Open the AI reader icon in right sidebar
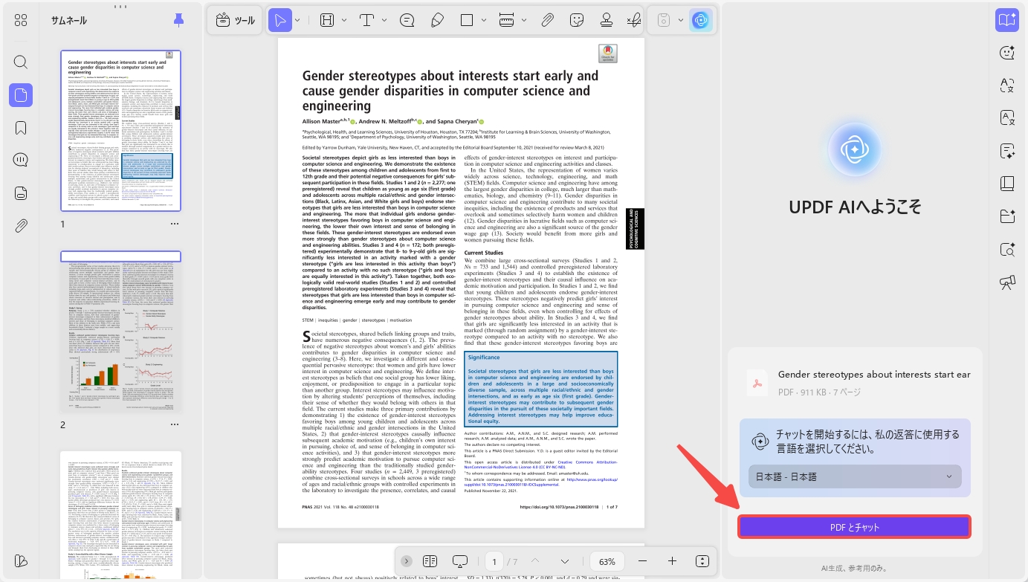The height and width of the screenshot is (582, 1028). (x=1007, y=20)
